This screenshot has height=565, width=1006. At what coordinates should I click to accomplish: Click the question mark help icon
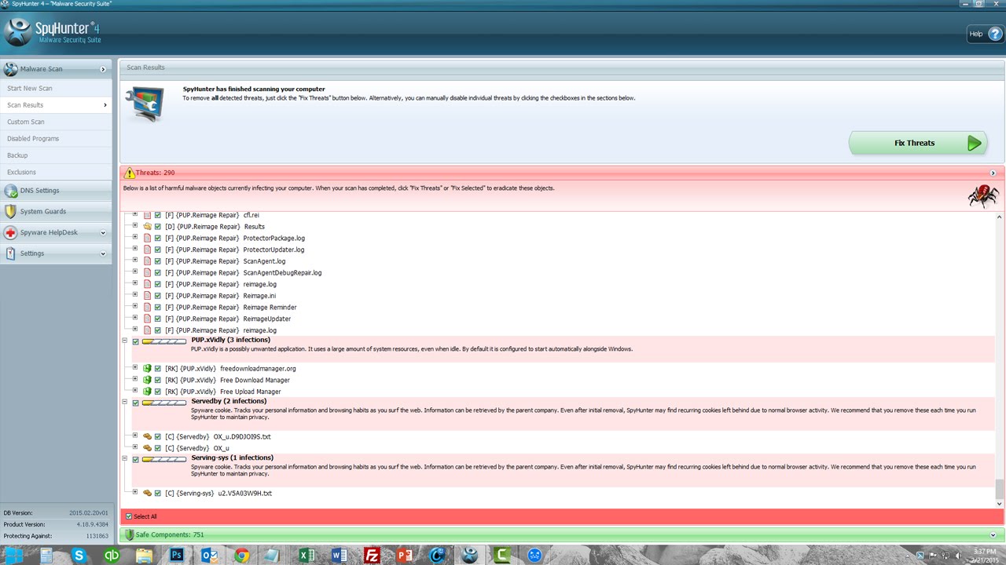(x=994, y=34)
